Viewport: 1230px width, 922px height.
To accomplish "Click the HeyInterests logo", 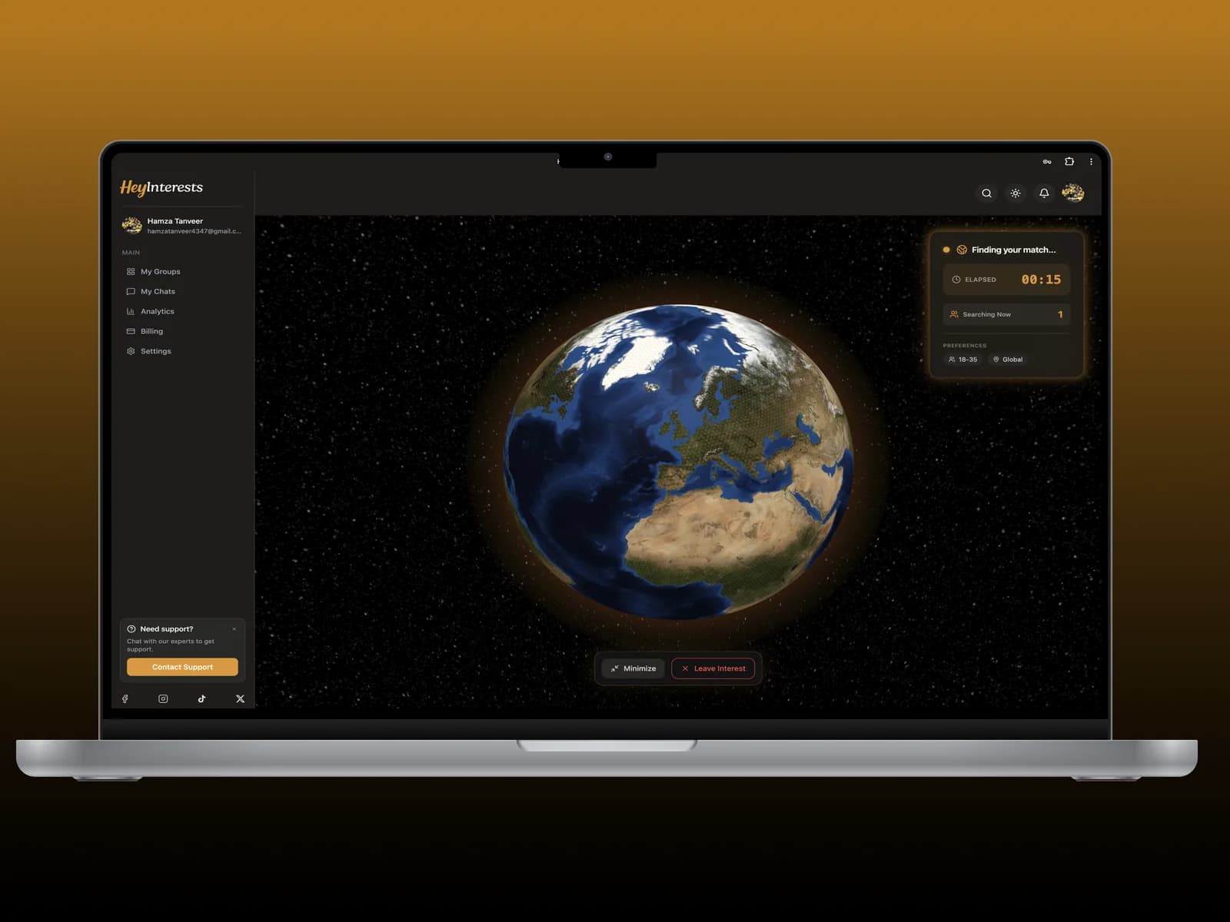I will (x=161, y=187).
